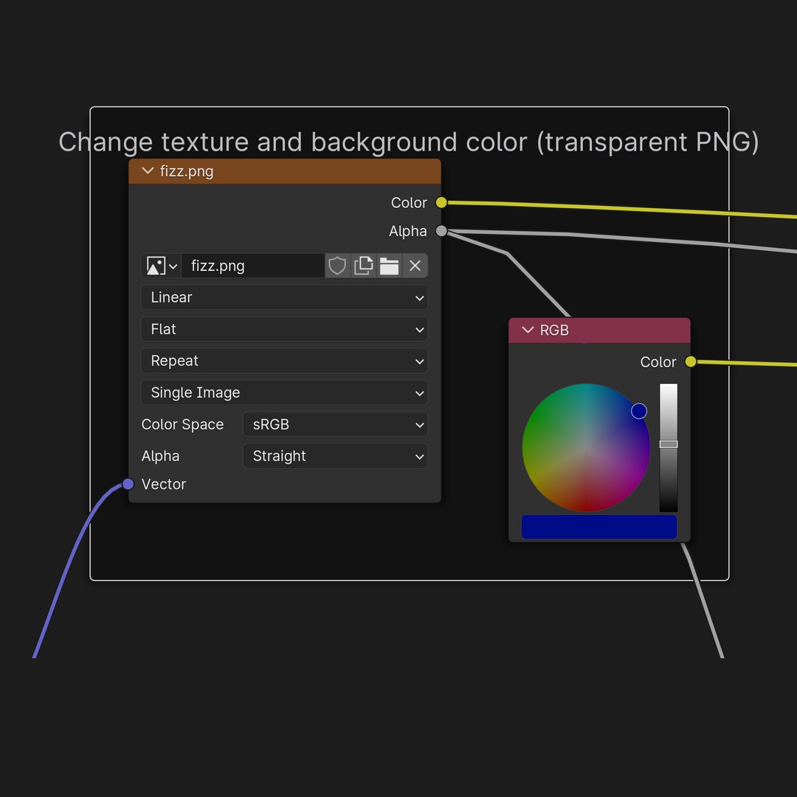
Task: Collapse the RGB node chevron
Action: [528, 330]
